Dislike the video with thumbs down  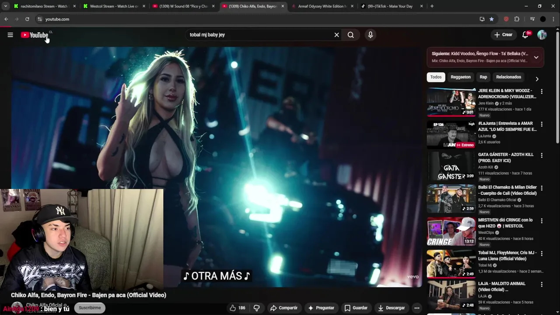(256, 308)
